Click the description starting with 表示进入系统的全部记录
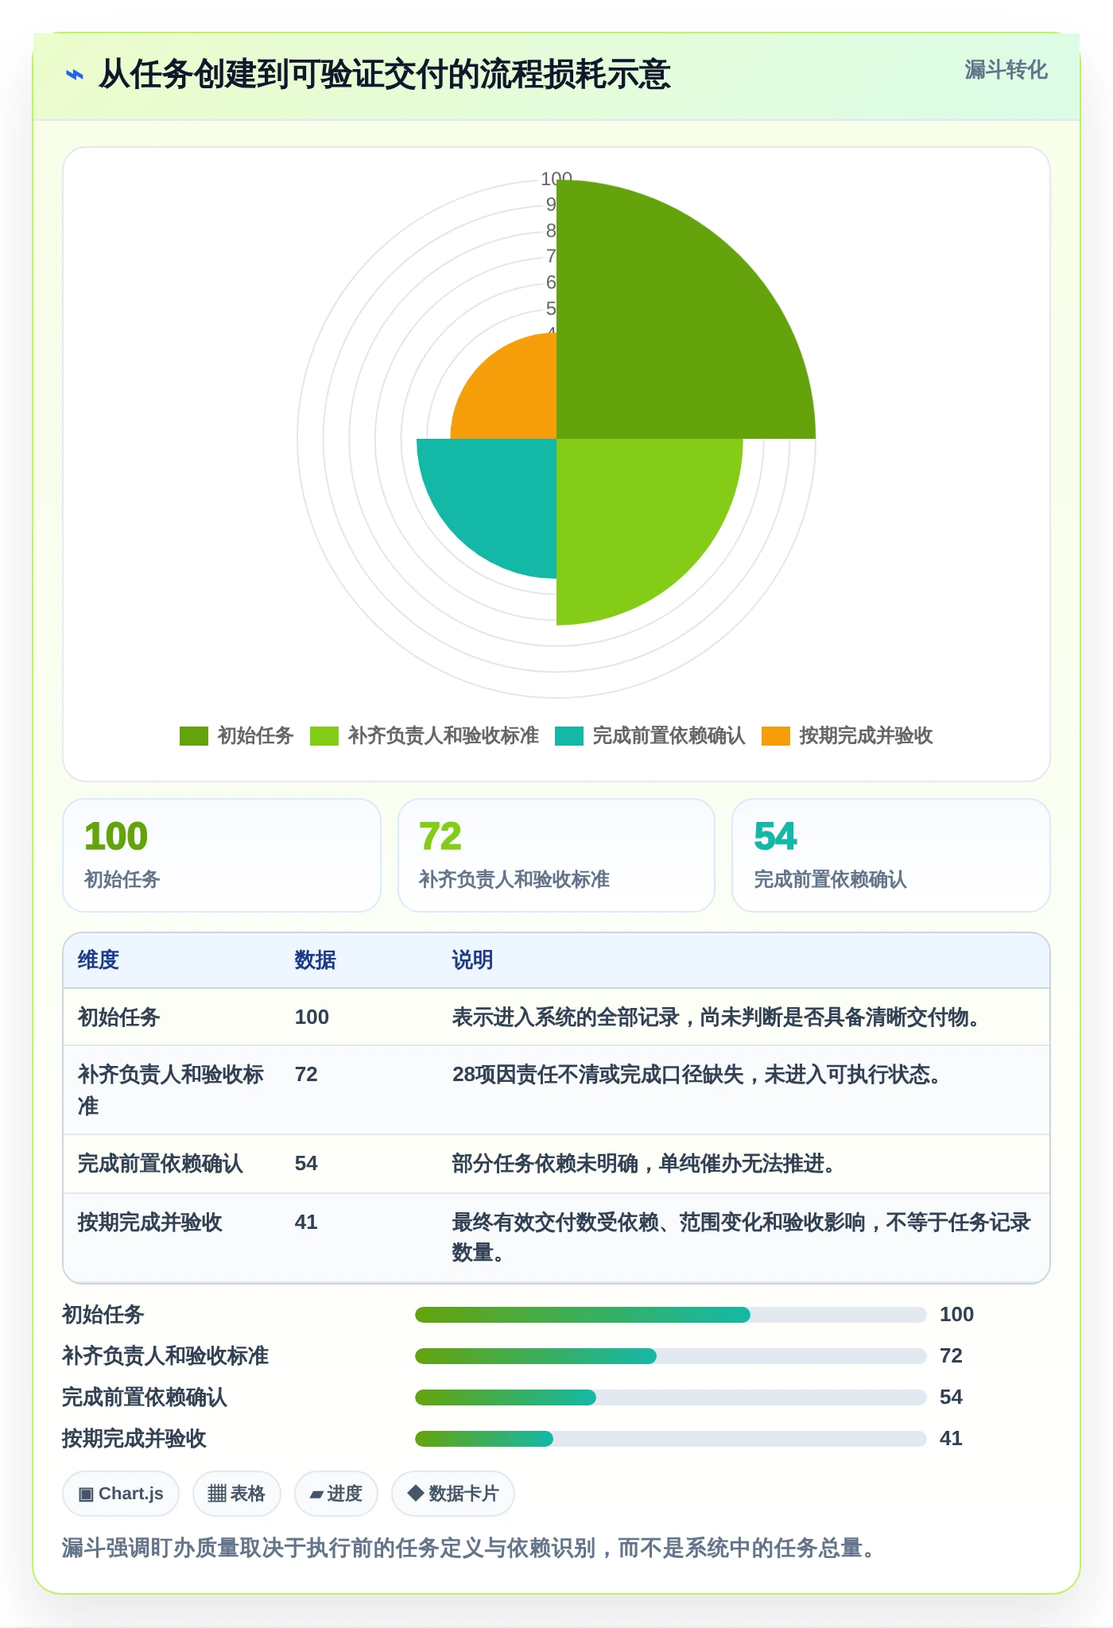The height and width of the screenshot is (1628, 1113). click(717, 1017)
